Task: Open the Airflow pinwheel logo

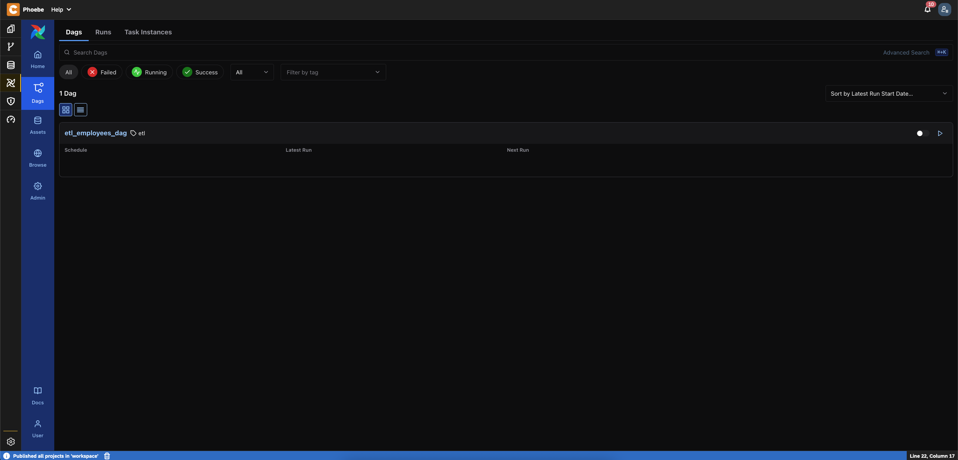Action: click(x=38, y=32)
